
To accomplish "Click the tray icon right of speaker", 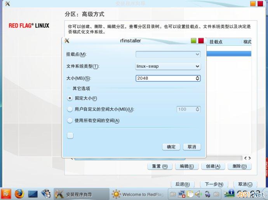I will pos(207,194).
